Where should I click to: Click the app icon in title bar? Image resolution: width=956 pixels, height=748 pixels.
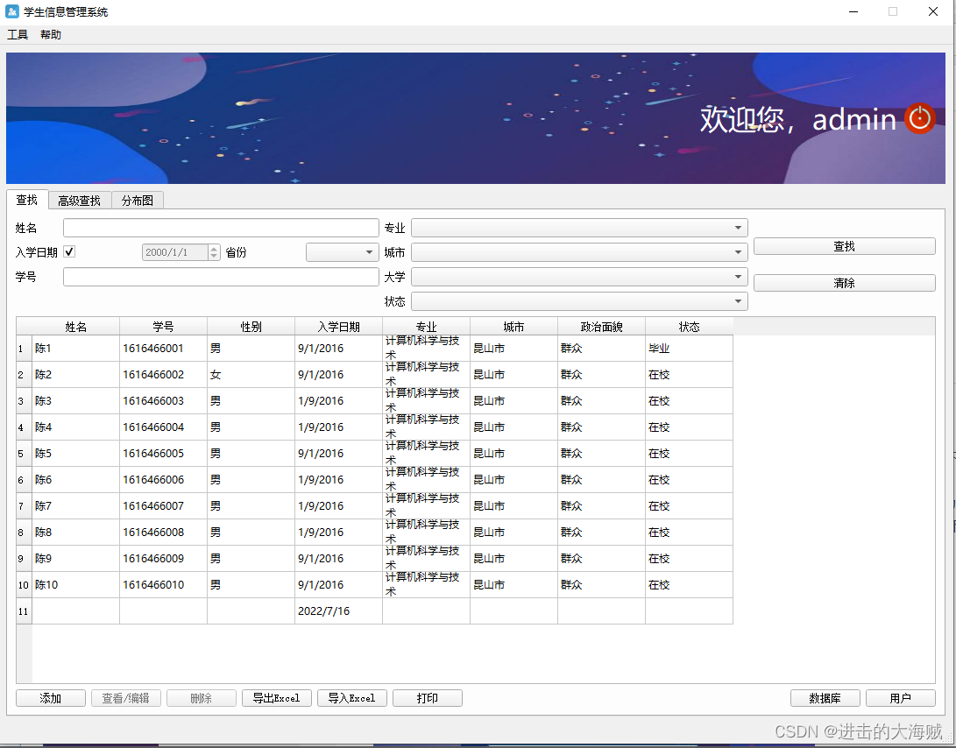tap(12, 11)
